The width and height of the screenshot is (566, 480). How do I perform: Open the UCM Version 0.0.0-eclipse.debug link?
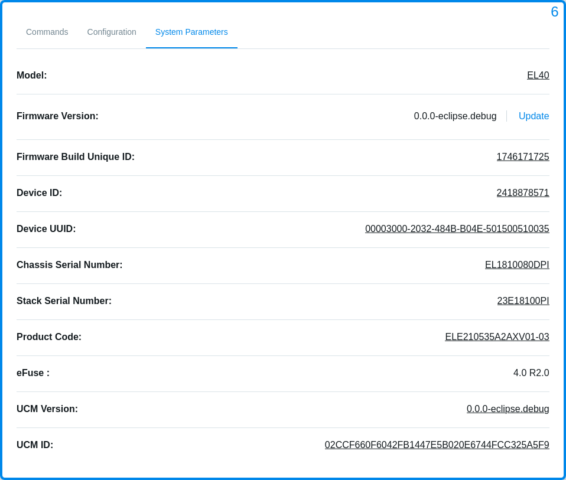pyautogui.click(x=508, y=409)
